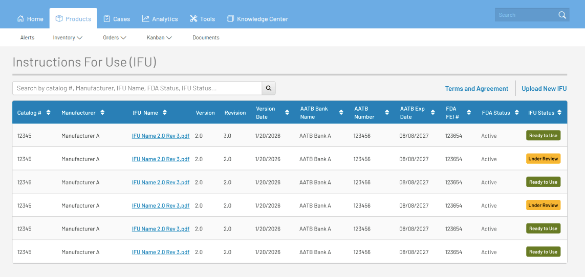Sort by Catalog # column arrows
This screenshot has height=277, width=585.
pyautogui.click(x=48, y=113)
